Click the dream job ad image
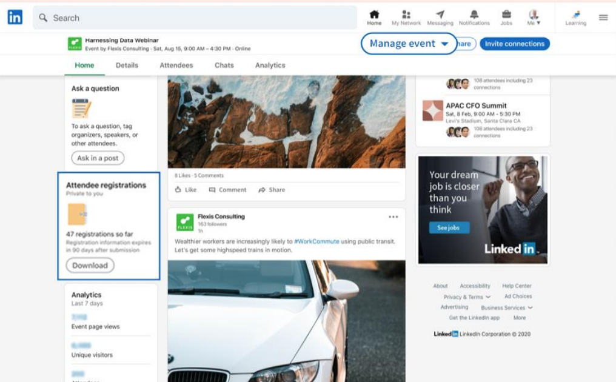 click(483, 210)
